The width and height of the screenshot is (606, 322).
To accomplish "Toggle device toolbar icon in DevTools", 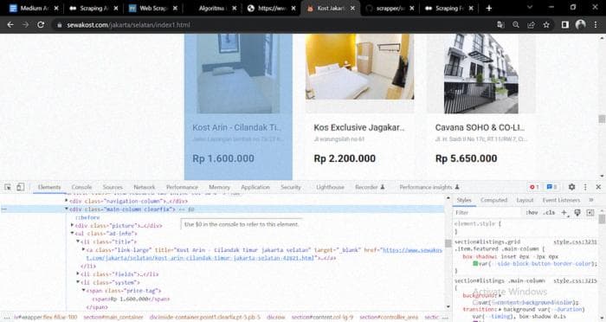I will tap(20, 187).
